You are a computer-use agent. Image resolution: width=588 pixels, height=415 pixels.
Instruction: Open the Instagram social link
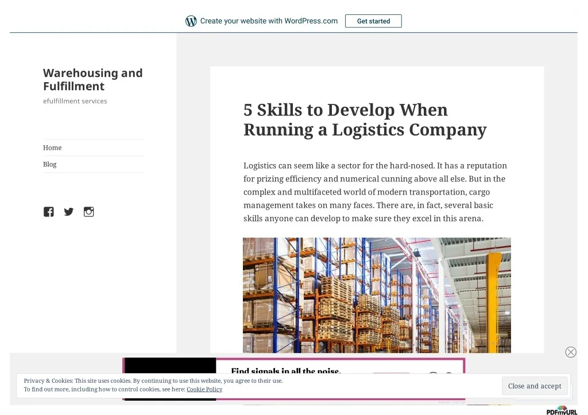tap(88, 212)
